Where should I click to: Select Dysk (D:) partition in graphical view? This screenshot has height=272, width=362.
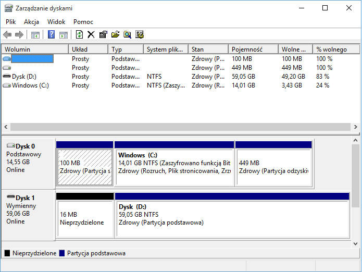[x=232, y=215]
